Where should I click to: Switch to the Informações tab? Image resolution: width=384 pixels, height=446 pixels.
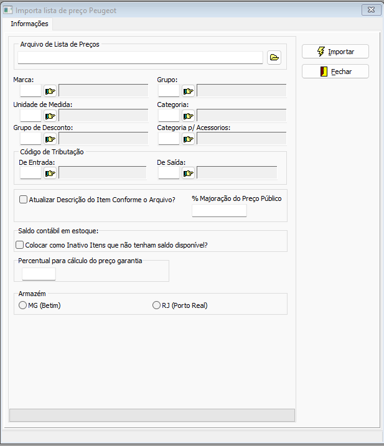coord(29,24)
